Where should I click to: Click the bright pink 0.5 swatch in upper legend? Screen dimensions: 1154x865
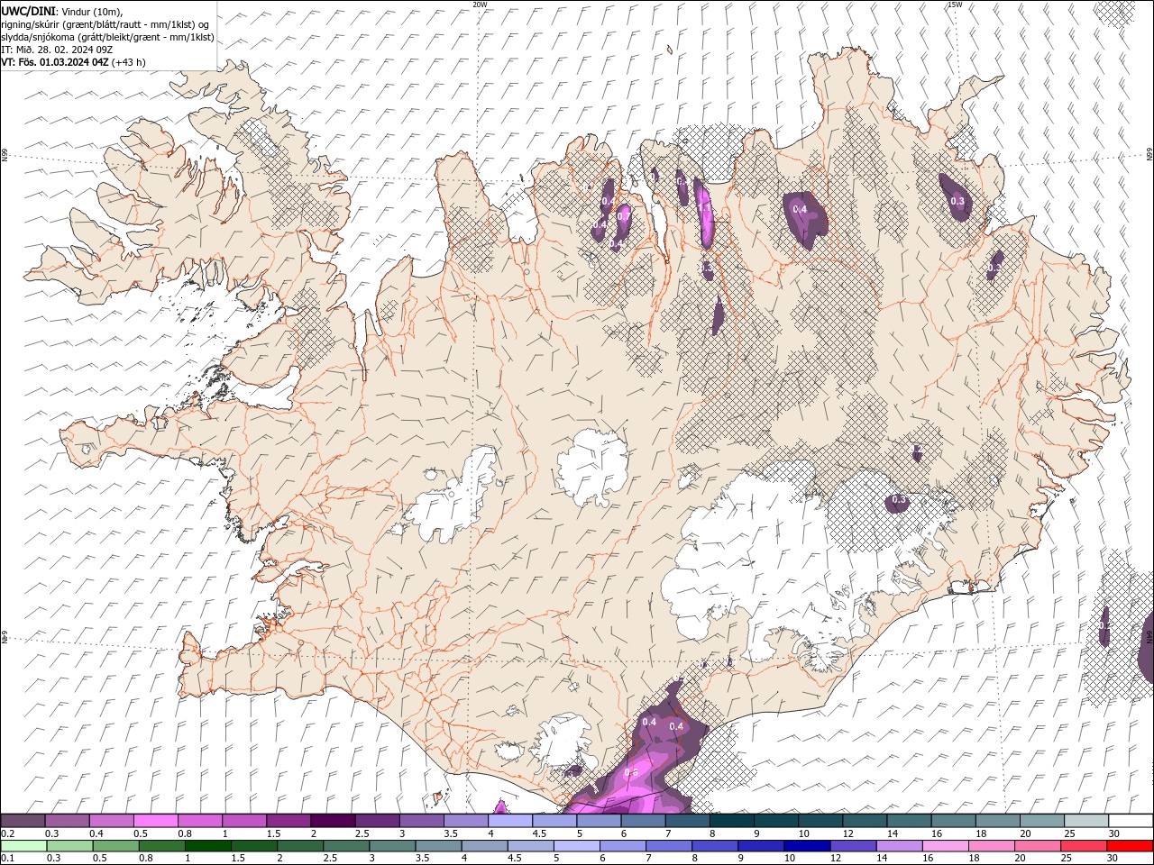[156, 821]
